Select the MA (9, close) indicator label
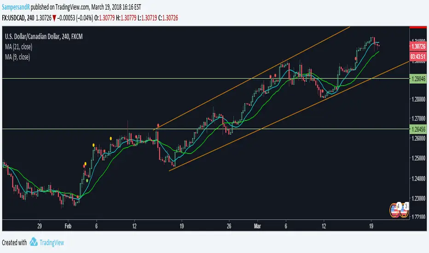Image resolution: width=429 pixels, height=253 pixels. click(x=17, y=57)
